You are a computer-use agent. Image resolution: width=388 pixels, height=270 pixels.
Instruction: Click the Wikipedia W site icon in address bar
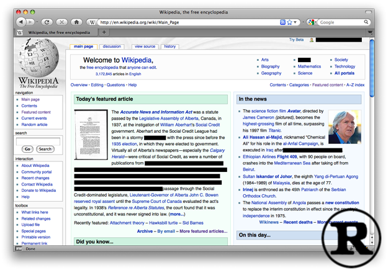[92, 22]
